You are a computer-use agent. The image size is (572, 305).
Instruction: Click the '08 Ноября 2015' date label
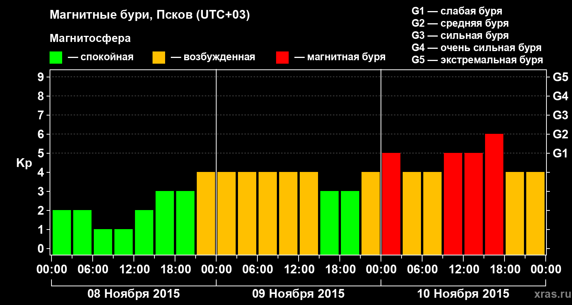click(133, 294)
